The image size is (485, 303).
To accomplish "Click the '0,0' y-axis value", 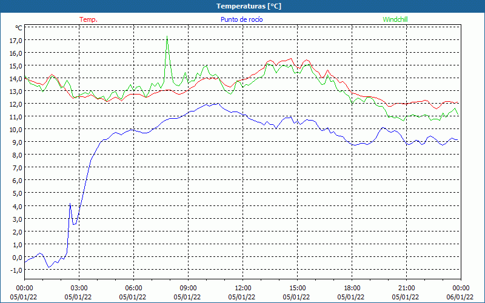I will tap(17, 258).
